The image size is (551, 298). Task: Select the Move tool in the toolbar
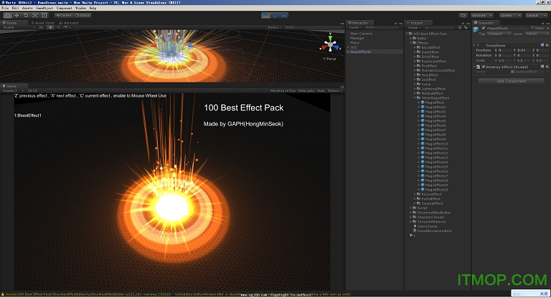(17, 16)
